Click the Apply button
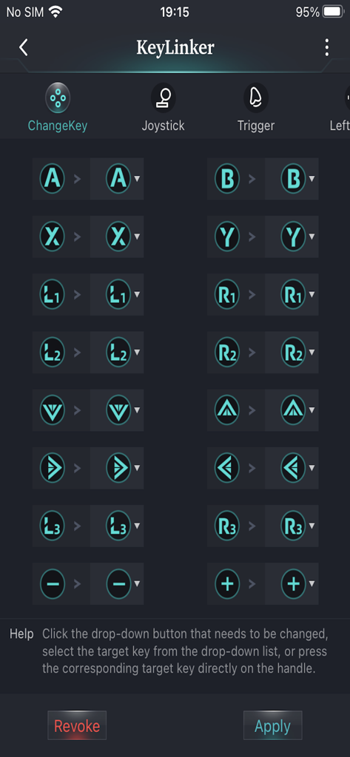Viewport: 350px width, 757px height. click(x=272, y=726)
